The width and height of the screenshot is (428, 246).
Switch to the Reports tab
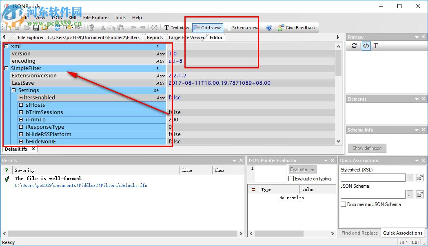(x=154, y=37)
